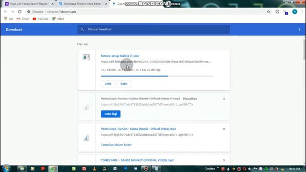Click the Telusuri download search field

pyautogui.click(x=153, y=29)
